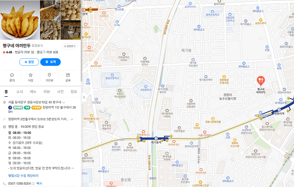Expand the address details chevron
This screenshot has width=294, height=187.
coord(64,102)
